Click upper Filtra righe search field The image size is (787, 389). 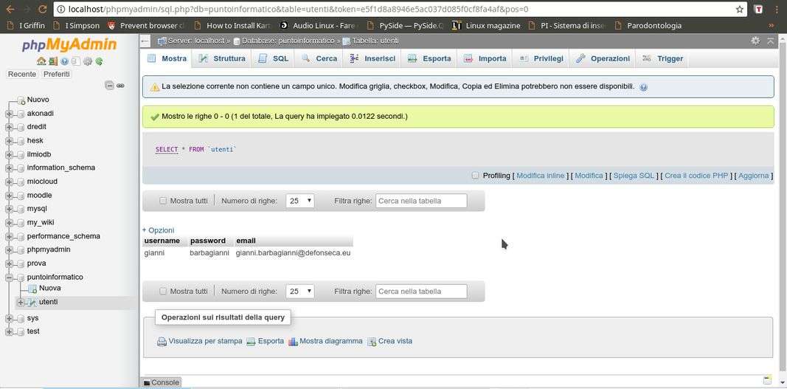tap(421, 201)
